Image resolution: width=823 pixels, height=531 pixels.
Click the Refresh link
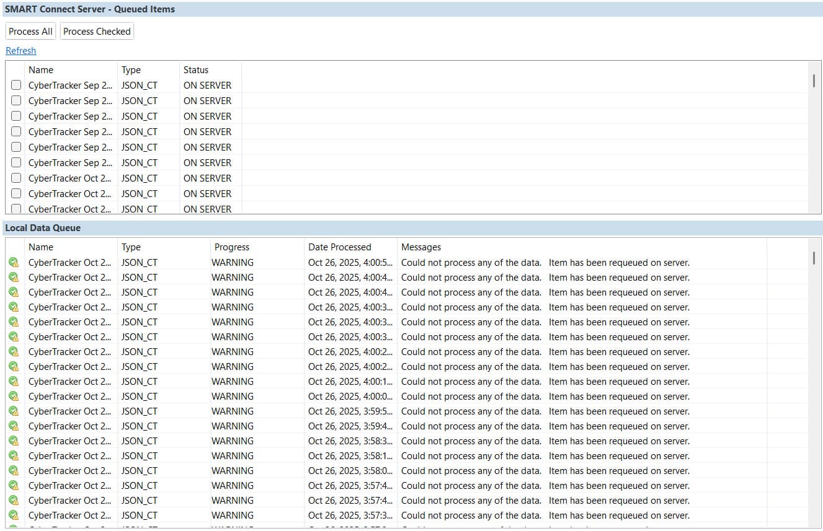point(21,51)
